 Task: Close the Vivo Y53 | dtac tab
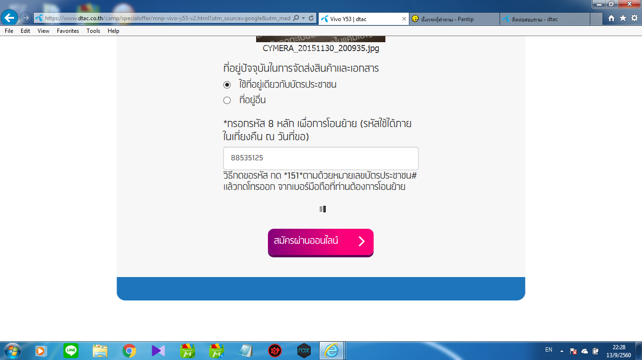coord(404,19)
